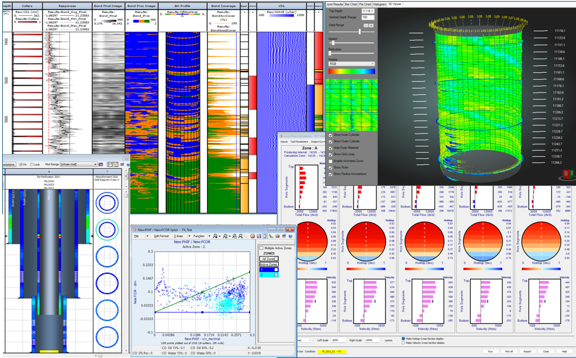Switch to the Histogram tab

coord(379,5)
